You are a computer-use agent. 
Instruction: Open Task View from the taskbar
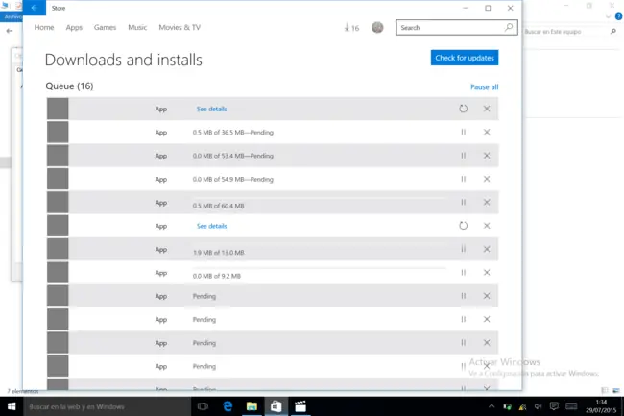[x=203, y=406]
